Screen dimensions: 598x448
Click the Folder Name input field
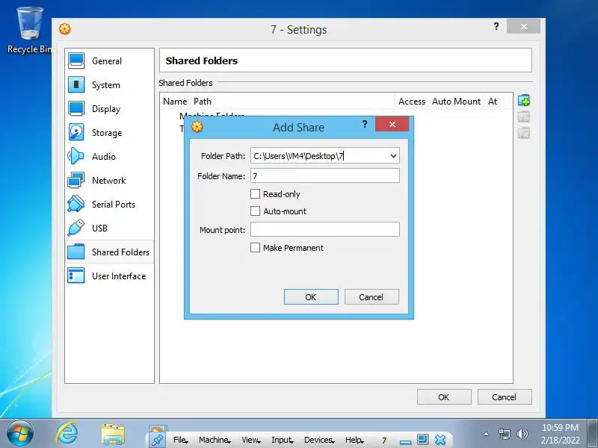pos(325,176)
